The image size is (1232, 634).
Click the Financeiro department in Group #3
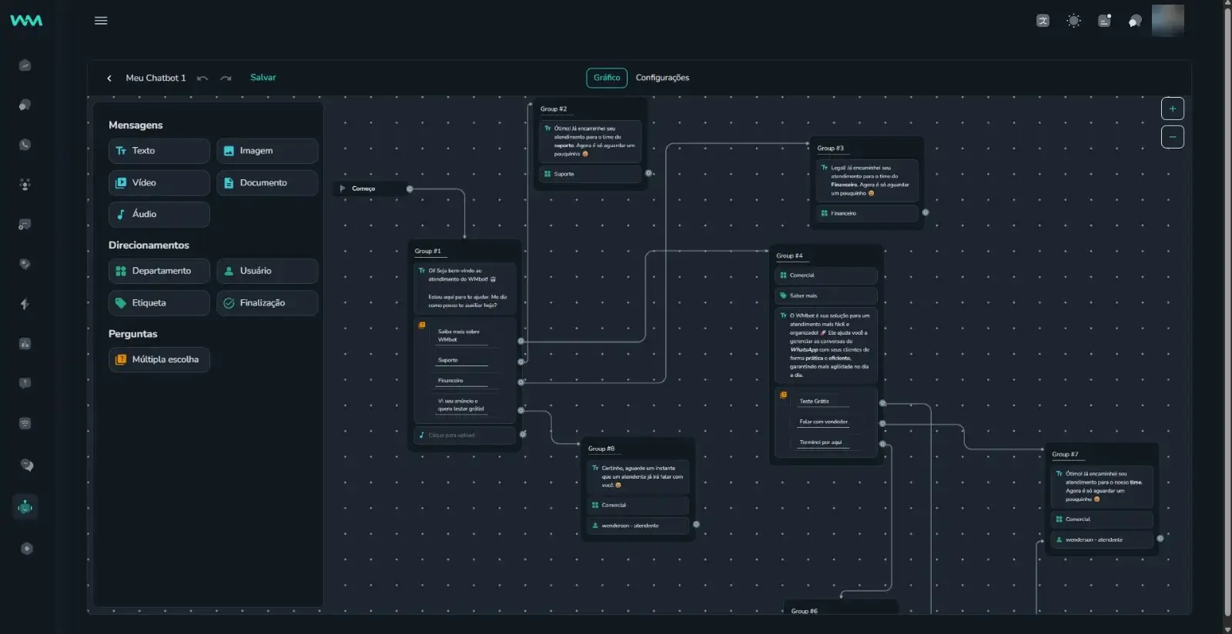(x=867, y=213)
